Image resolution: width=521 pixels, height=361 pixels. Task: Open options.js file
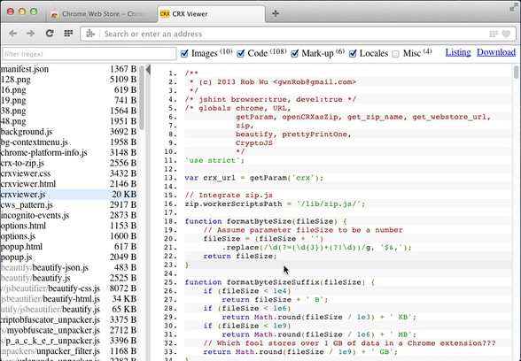point(68,236)
